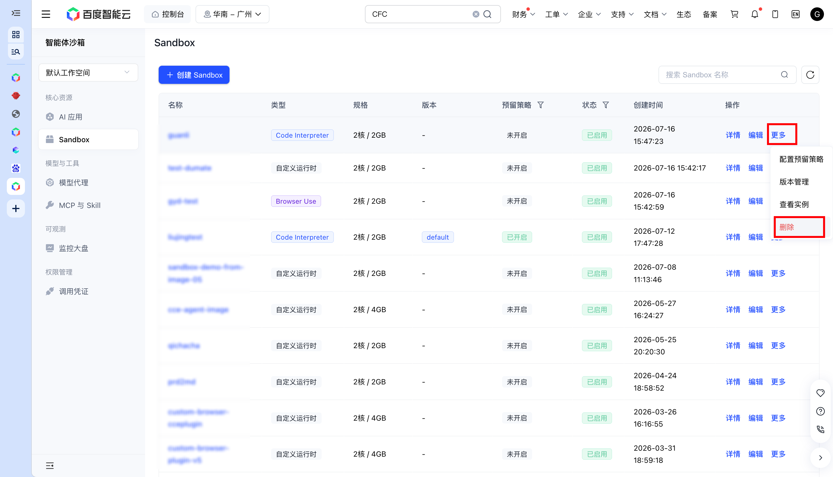
Task: Open MCP 与 Skill in sidebar
Action: pos(80,205)
